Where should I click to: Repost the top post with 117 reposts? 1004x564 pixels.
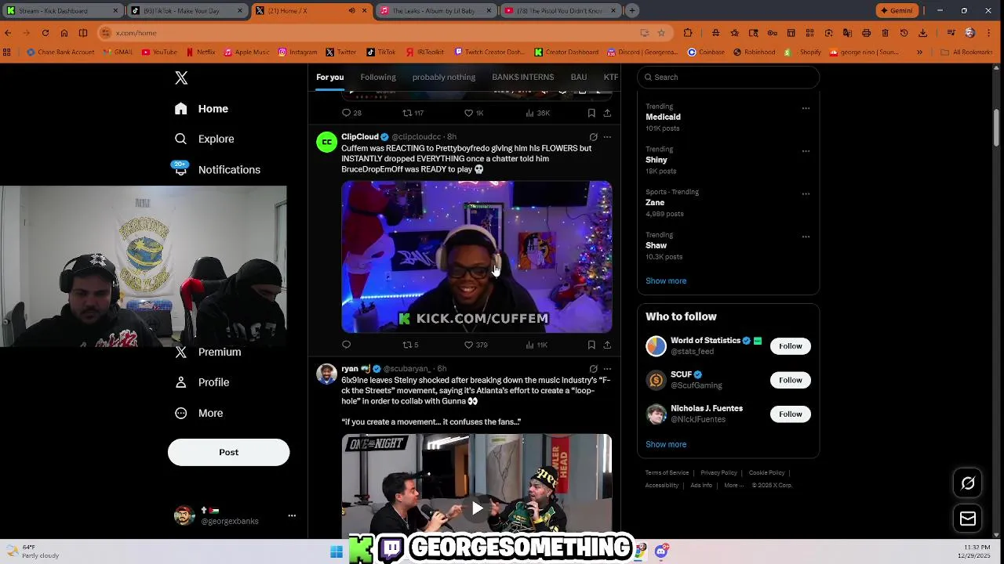click(x=413, y=113)
